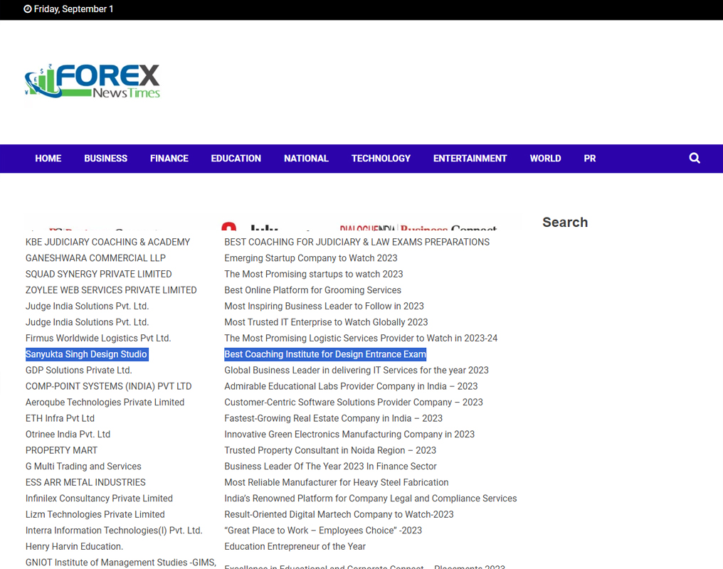Click highlighted Best Coaching Institute for Design Entrance Exam
Image resolution: width=723 pixels, height=569 pixels.
coord(325,354)
